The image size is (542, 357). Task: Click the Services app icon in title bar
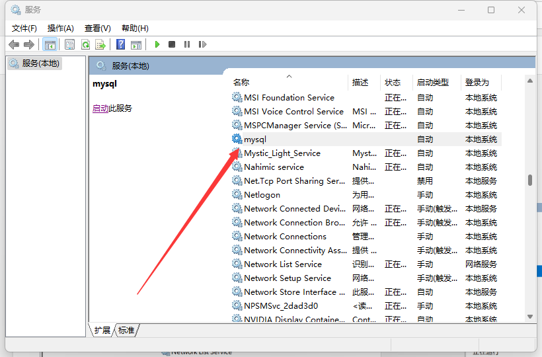tap(16, 10)
